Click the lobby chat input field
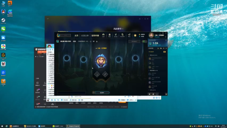The width and height of the screenshot is (227, 128). [72, 93]
